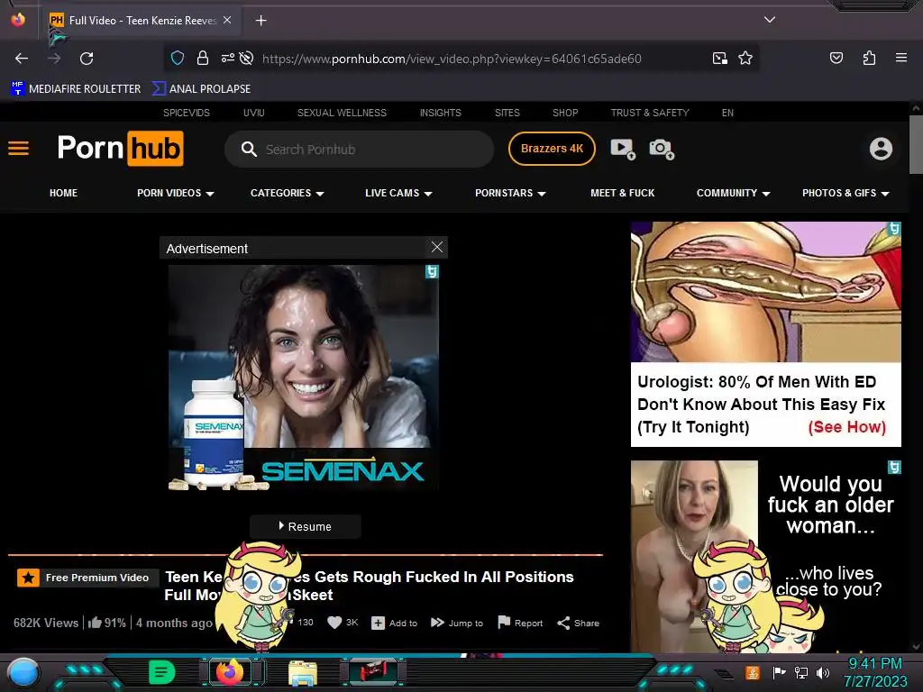Open the TRUST & SAFETY link

point(650,113)
